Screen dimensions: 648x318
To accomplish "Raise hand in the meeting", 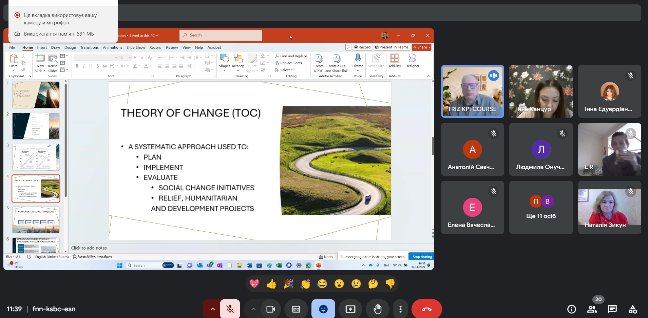I will coord(378,309).
